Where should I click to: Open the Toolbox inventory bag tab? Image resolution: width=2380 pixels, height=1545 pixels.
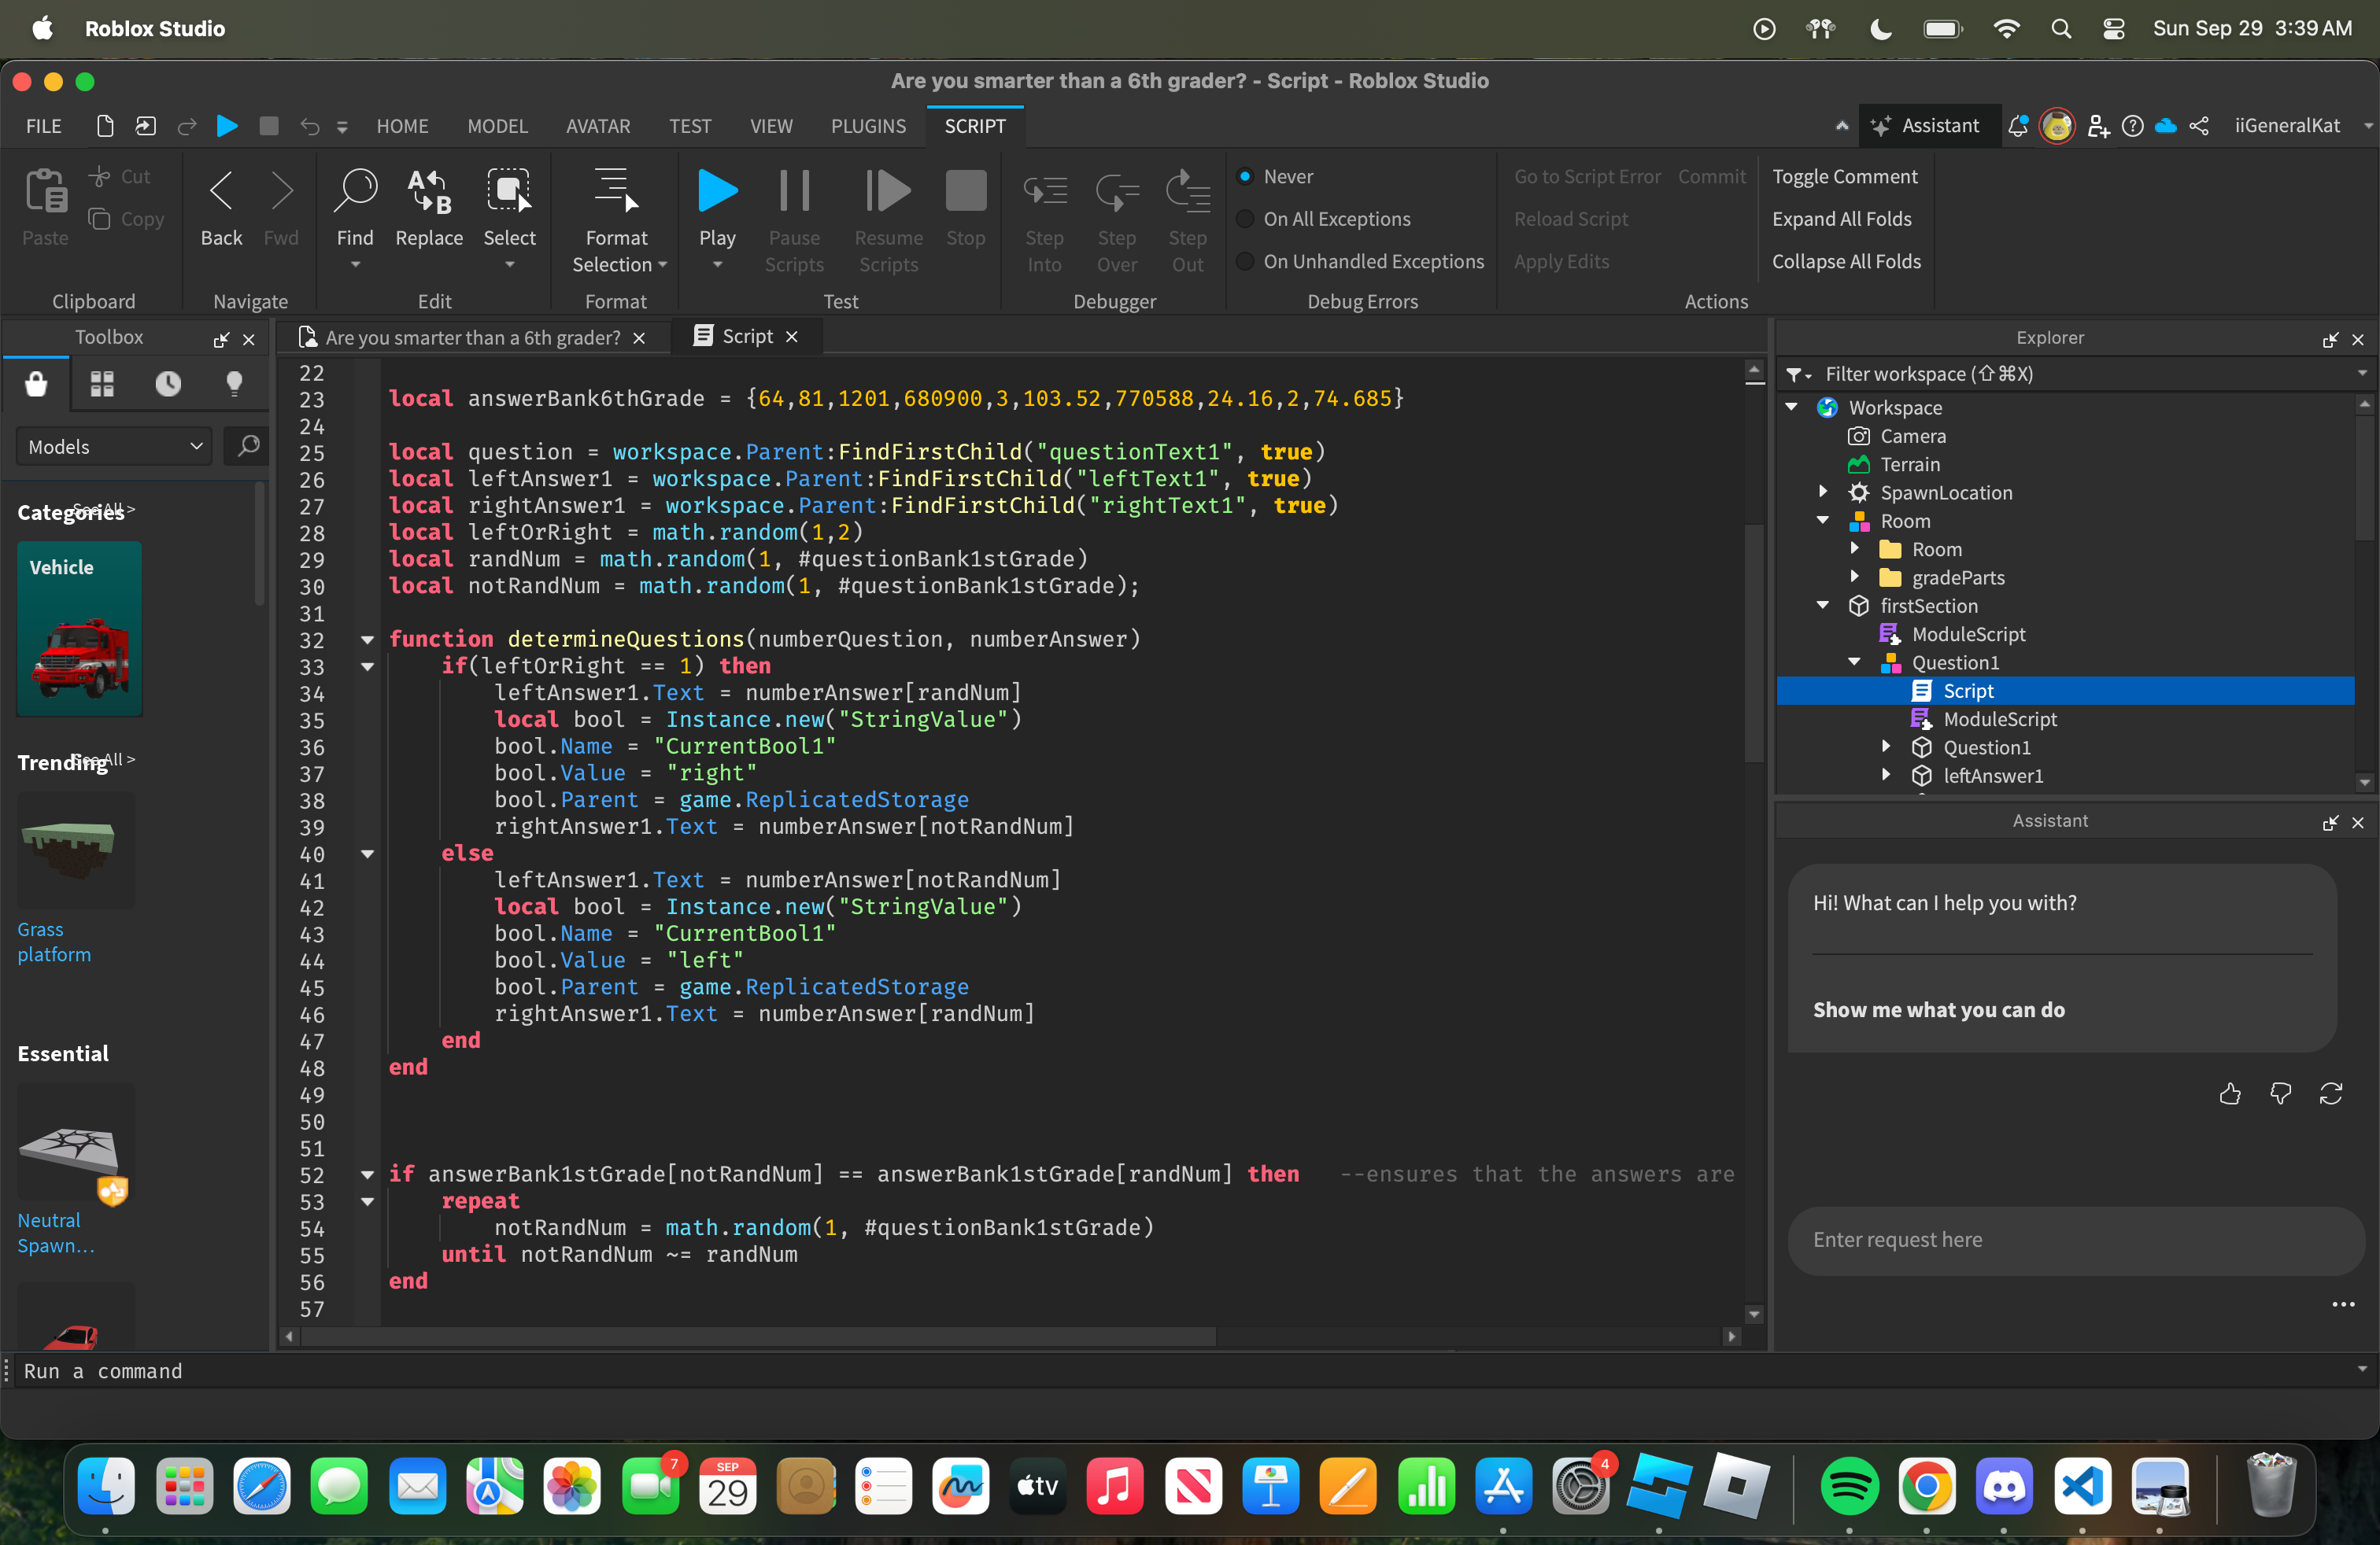(36, 384)
